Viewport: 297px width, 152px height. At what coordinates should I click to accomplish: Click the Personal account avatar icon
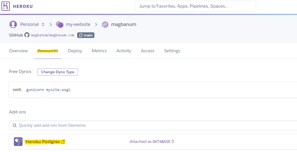[x=13, y=24]
